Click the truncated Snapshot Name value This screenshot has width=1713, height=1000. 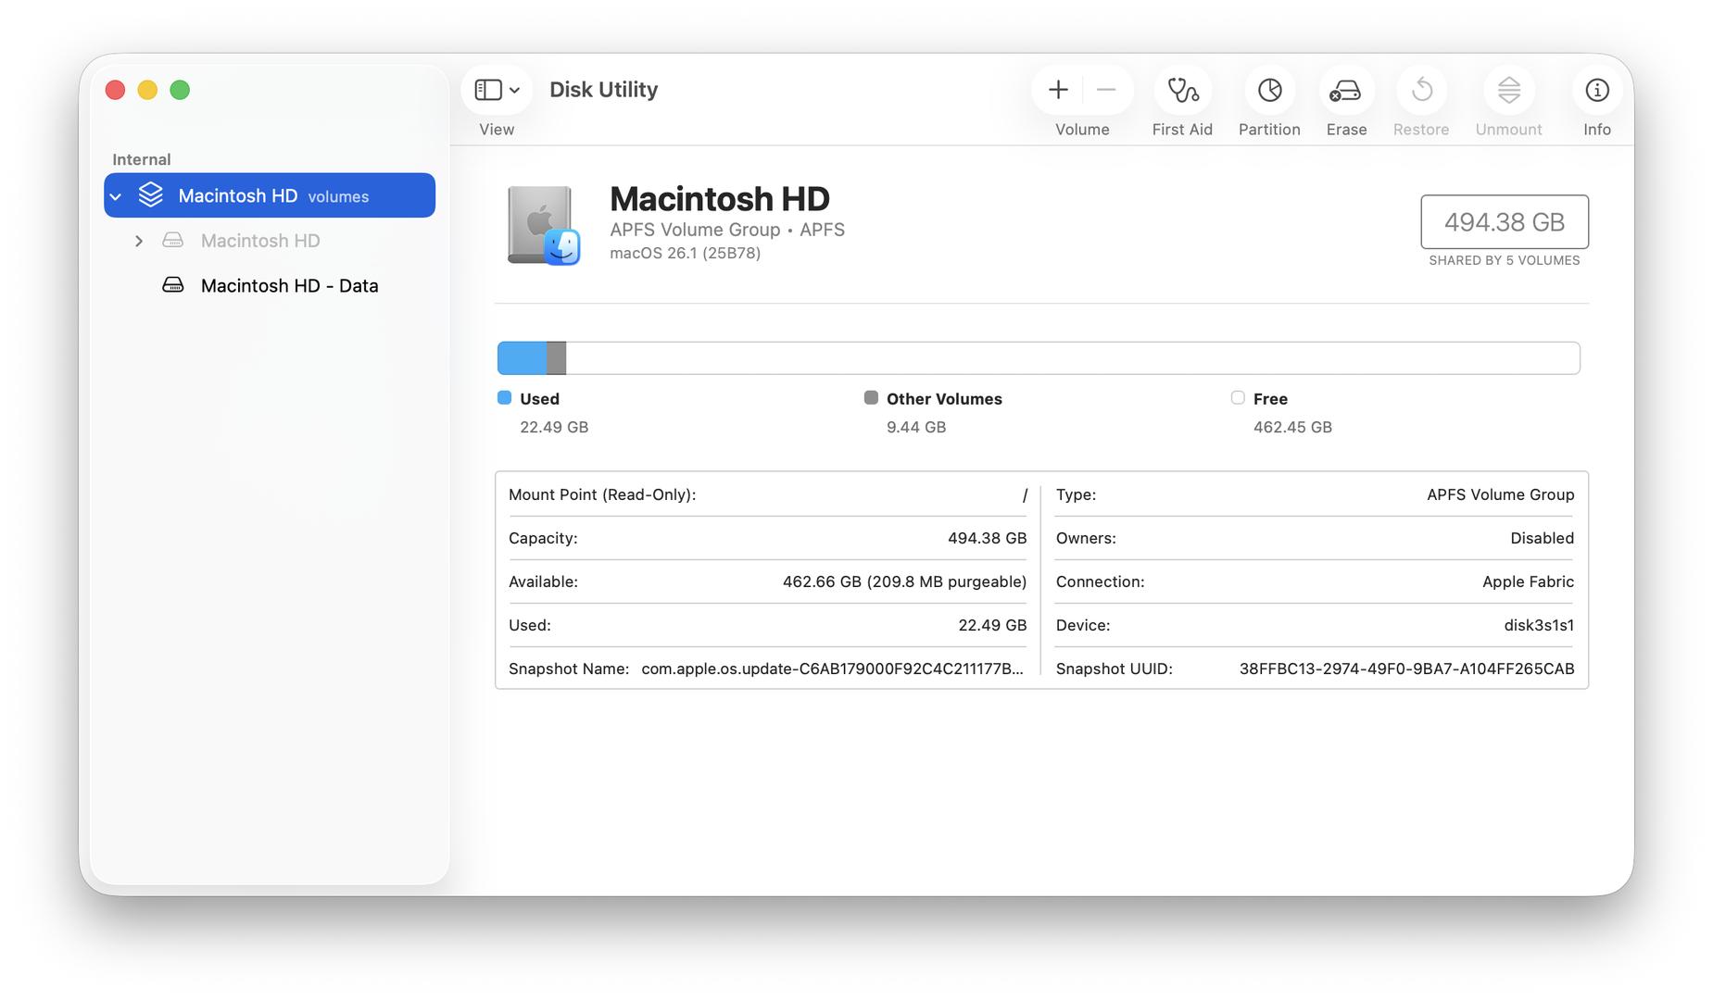point(832,669)
